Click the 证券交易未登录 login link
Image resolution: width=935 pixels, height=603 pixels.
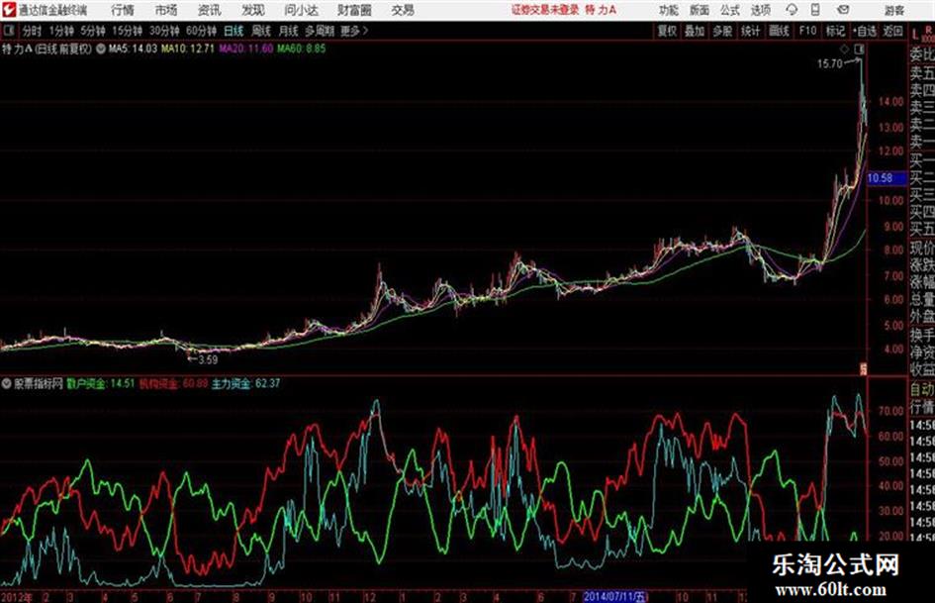tap(545, 10)
